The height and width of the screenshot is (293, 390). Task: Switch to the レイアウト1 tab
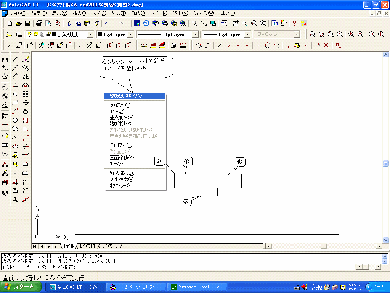(87, 246)
